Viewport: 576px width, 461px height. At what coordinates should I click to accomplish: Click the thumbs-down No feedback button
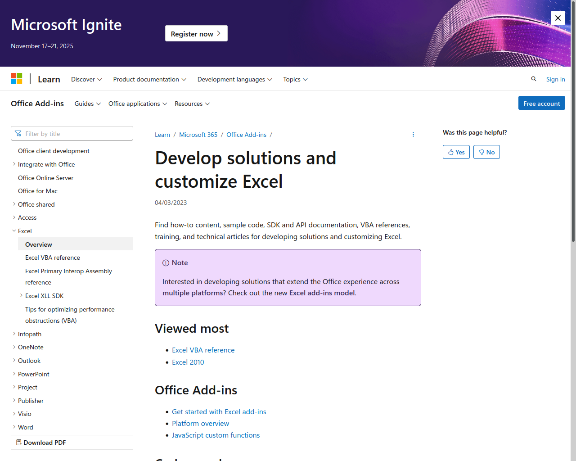(486, 152)
